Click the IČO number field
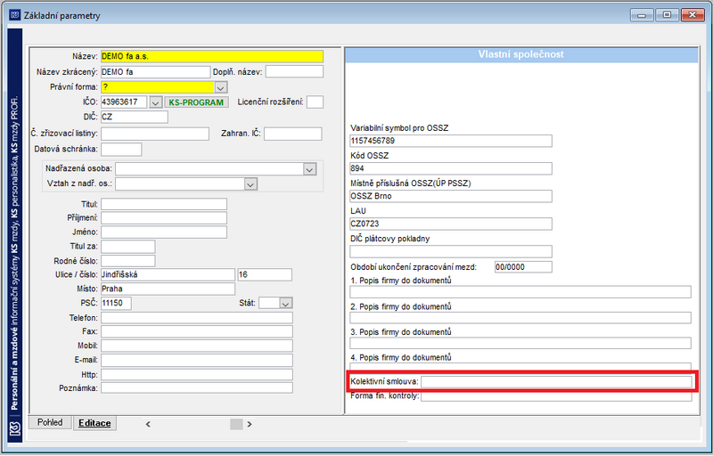The image size is (713, 456). pos(124,102)
